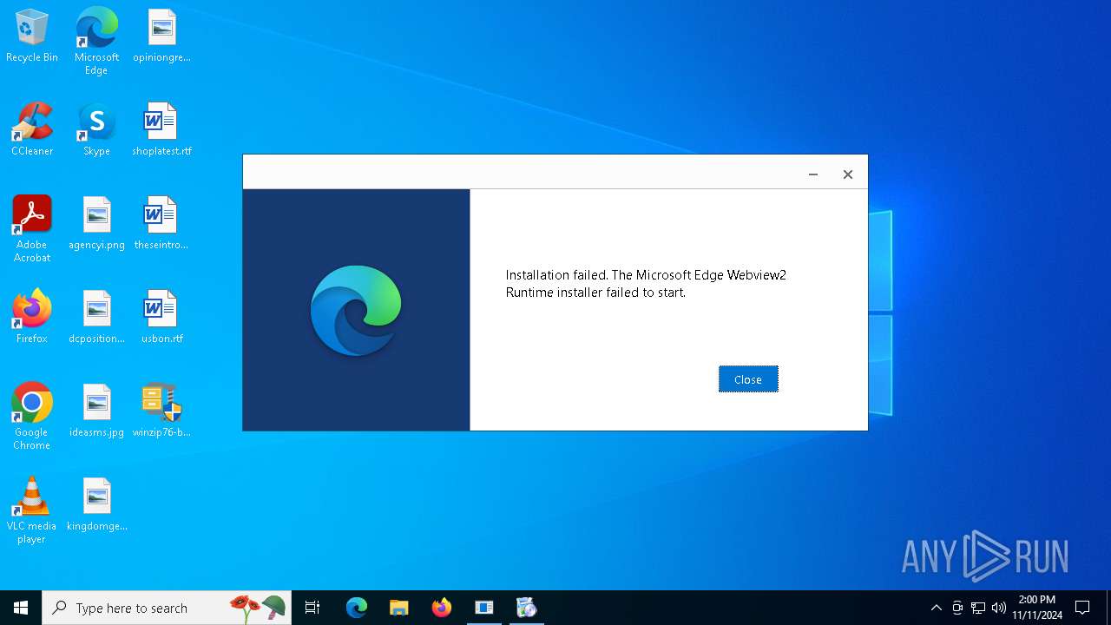Screen dimensions: 1111x625
Task: Select the usbon.rtf document icon
Action: tap(161, 318)
